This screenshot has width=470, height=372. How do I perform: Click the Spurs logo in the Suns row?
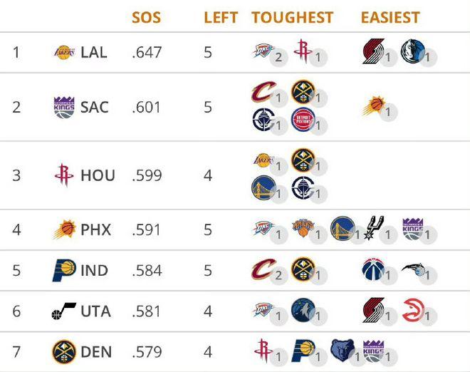coord(373,227)
